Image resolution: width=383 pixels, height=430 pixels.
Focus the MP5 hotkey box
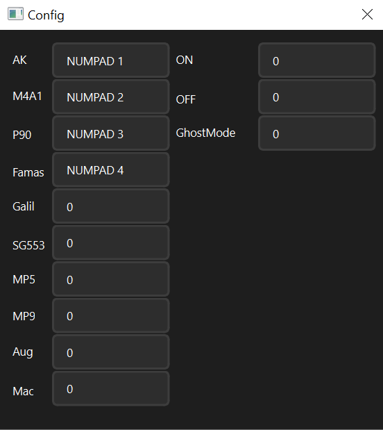pyautogui.click(x=111, y=279)
